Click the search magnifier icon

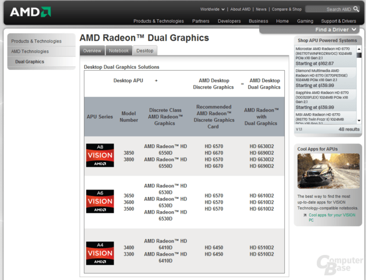[x=356, y=9]
